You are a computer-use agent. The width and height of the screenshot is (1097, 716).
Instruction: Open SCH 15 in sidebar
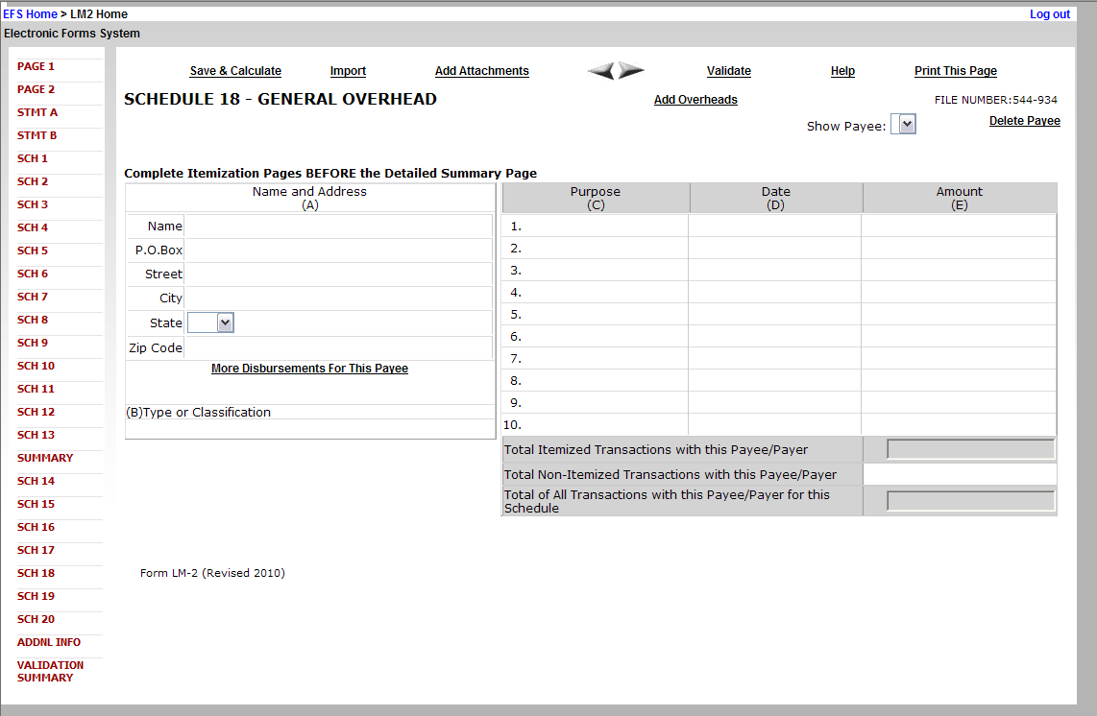[36, 505]
